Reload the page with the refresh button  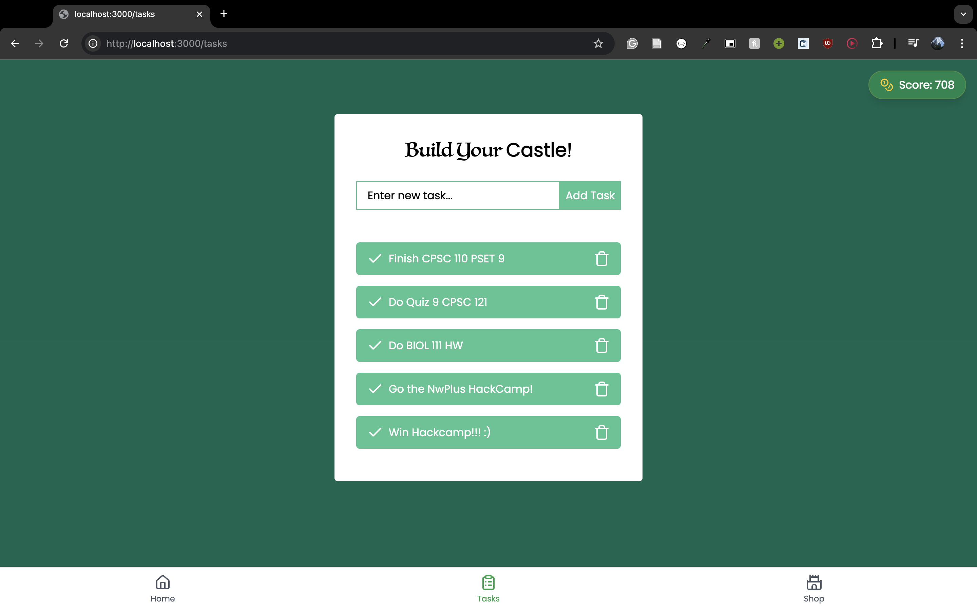(x=64, y=43)
